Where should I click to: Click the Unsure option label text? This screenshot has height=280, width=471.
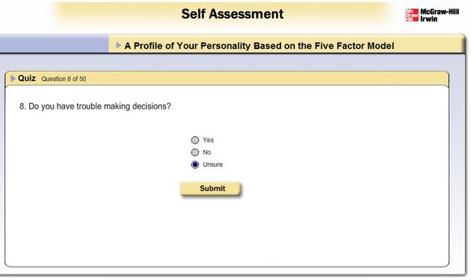pyautogui.click(x=213, y=164)
